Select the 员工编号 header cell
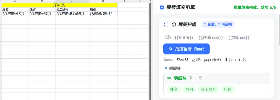This screenshot has width=280, height=100. pyautogui.click(x=73, y=10)
